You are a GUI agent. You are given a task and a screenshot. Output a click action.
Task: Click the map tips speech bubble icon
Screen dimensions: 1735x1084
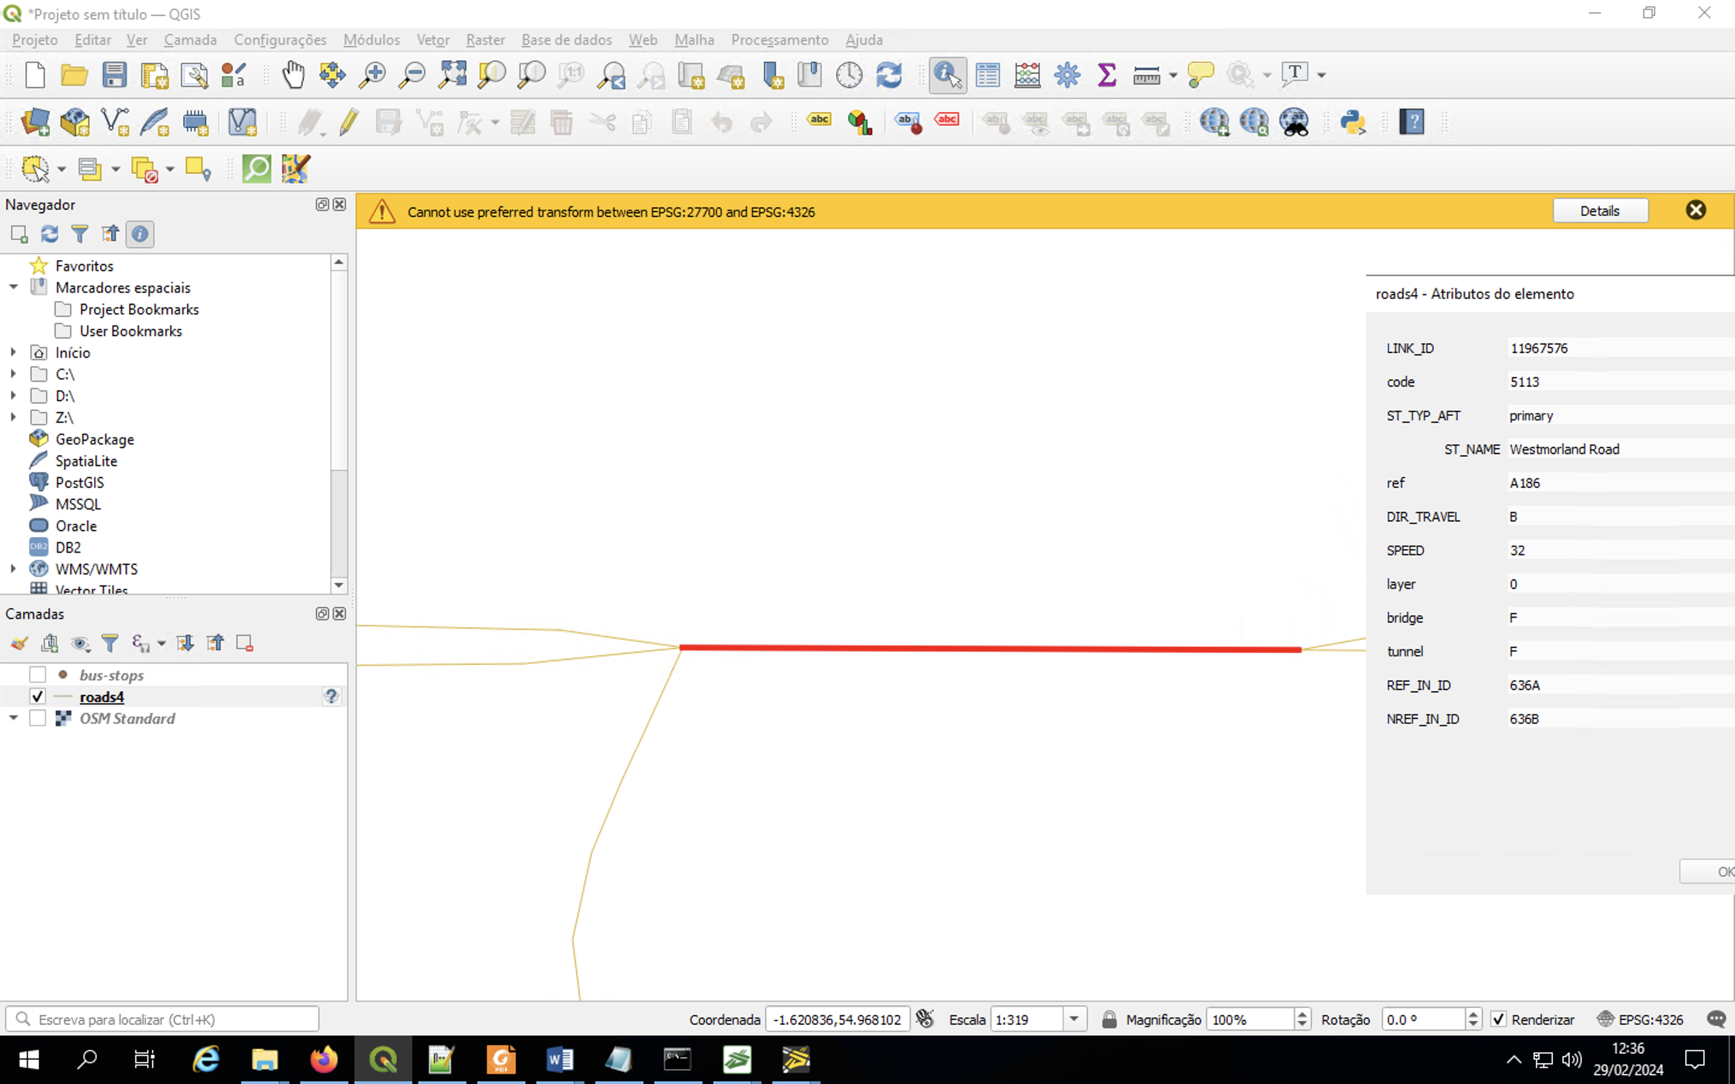point(1200,75)
